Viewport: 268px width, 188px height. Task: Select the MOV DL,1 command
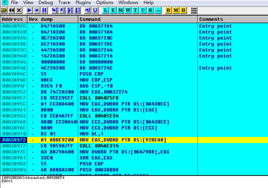[x=92, y=134]
